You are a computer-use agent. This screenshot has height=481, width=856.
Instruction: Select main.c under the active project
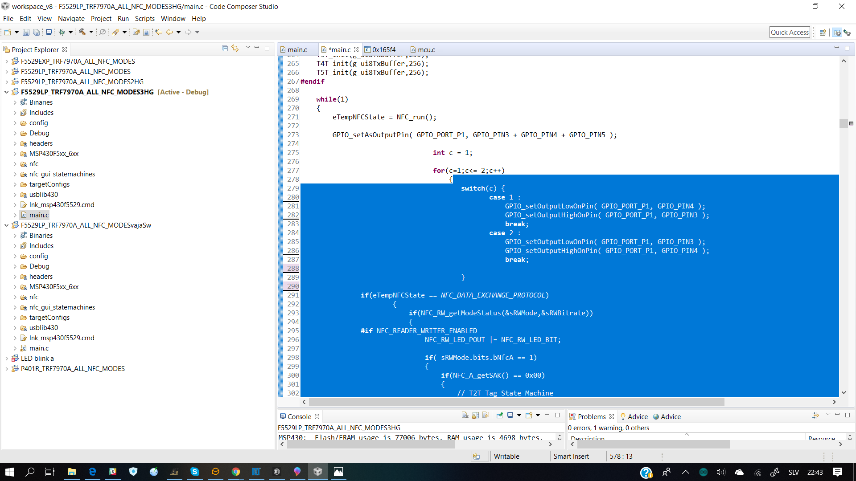[39, 215]
